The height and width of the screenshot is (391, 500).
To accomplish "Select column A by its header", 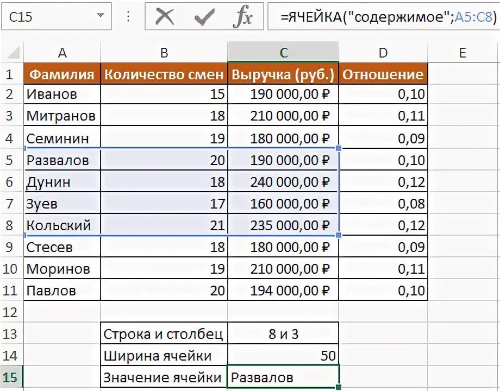I will [x=62, y=52].
